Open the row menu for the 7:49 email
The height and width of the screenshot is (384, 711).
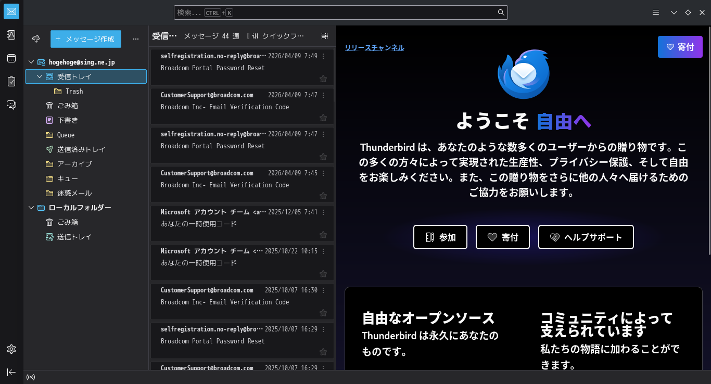click(x=323, y=56)
